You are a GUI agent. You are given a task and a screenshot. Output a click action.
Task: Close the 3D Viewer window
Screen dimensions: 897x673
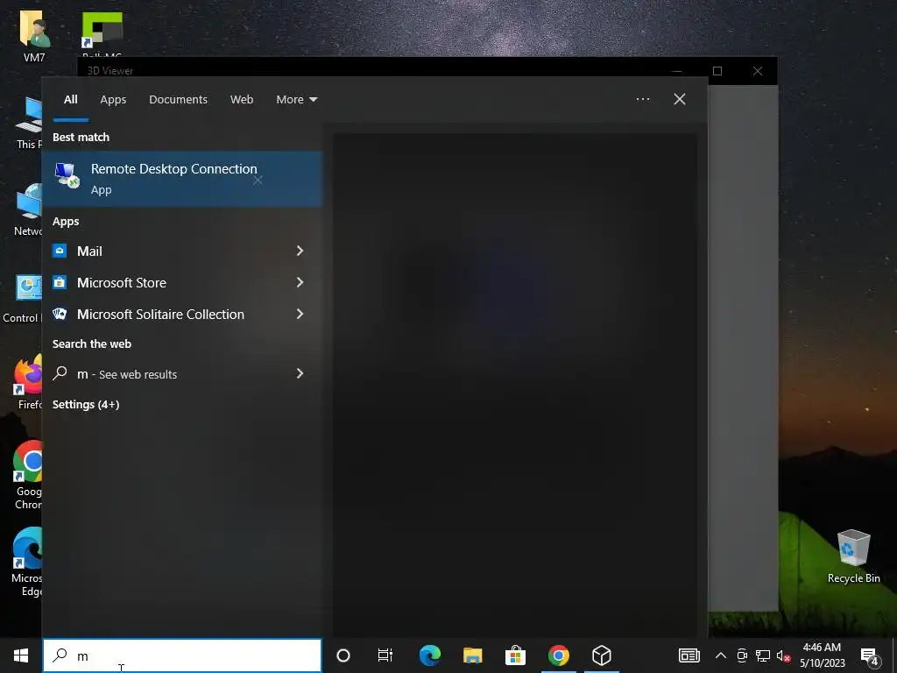click(758, 71)
